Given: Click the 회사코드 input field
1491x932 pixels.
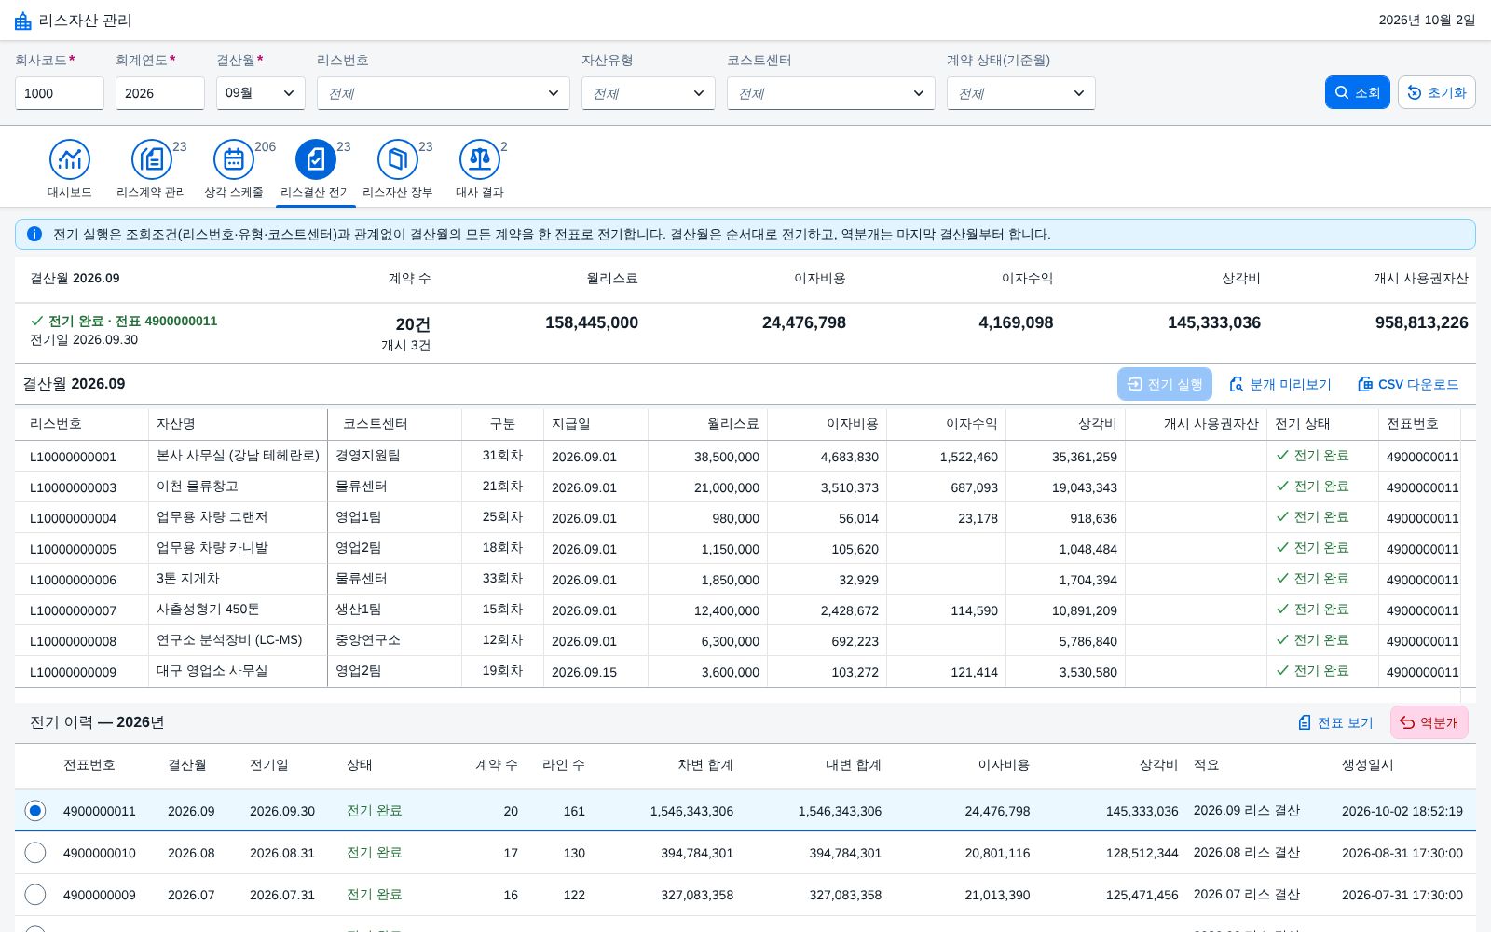Looking at the screenshot, I should 60,93.
